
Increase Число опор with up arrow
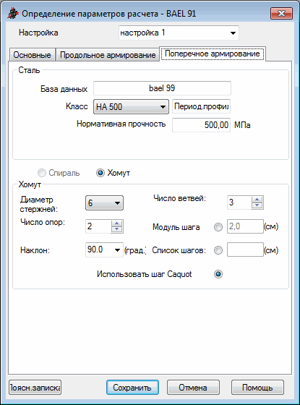[116, 223]
